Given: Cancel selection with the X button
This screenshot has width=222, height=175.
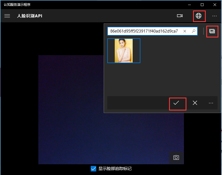Looking at the screenshot, I should point(195,103).
